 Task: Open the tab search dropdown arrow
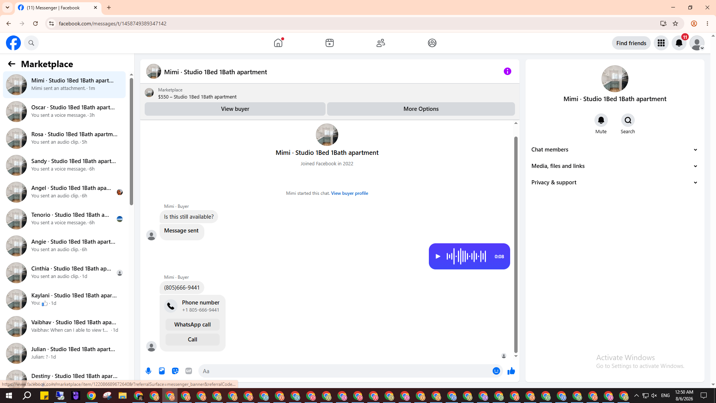[x=7, y=7]
